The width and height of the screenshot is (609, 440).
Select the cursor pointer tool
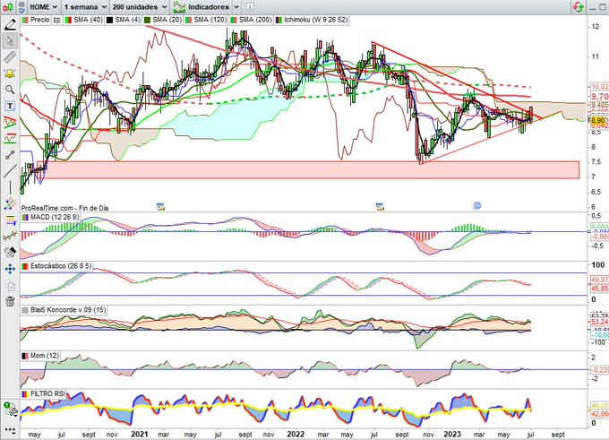(x=10, y=40)
